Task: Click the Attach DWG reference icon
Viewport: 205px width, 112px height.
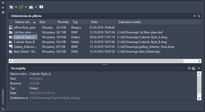Action: (x=11, y=7)
